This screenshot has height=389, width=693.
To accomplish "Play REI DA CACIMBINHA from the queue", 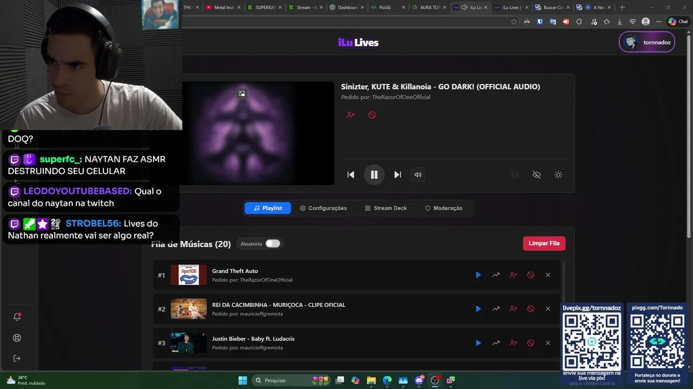I will [x=478, y=308].
